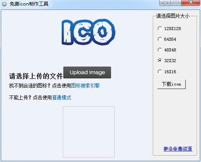Close the 免费icon制作工具 window

[x=191, y=2]
